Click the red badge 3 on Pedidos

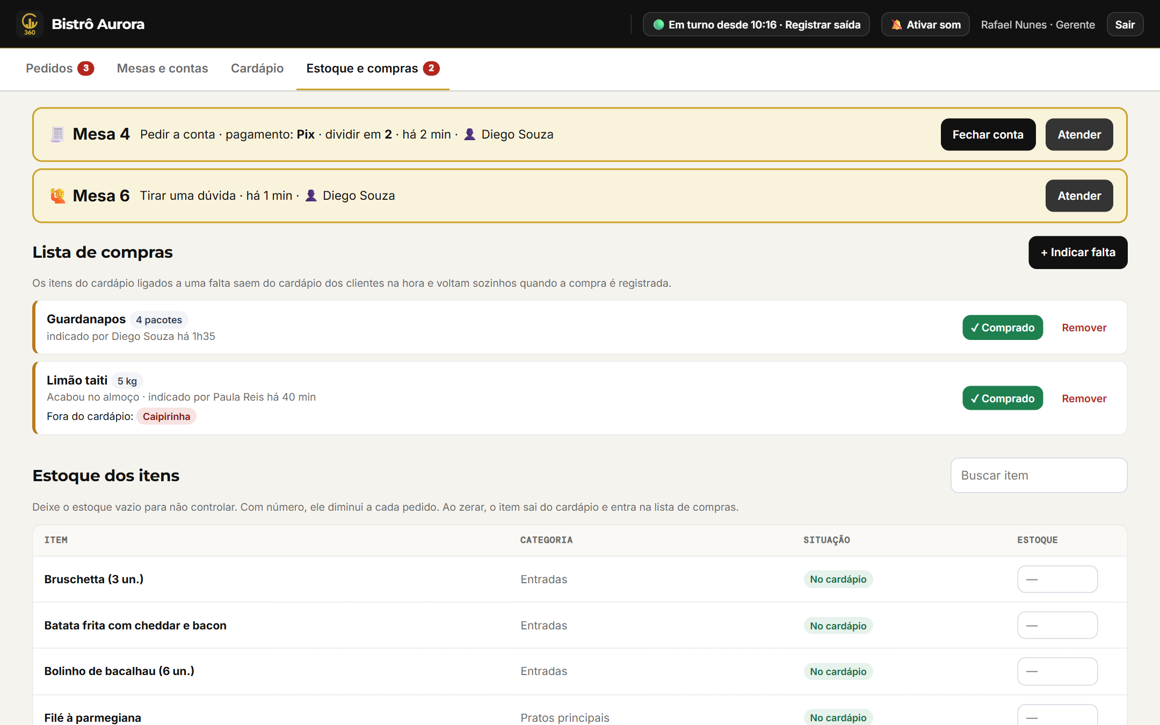[x=85, y=68]
